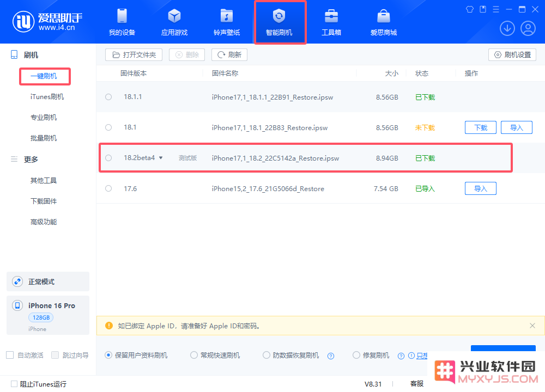Click the 爱思助手 logo
This screenshot has width=545, height=392.
click(47, 22)
